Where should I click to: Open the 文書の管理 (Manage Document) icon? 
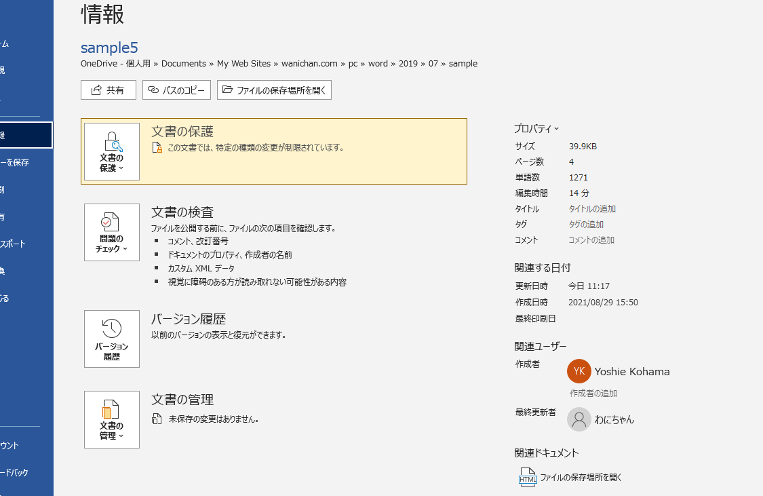[x=111, y=419]
